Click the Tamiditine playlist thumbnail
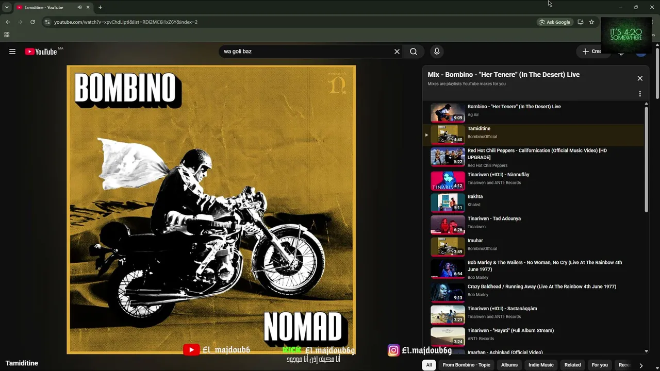Viewport: 660px width, 371px height. [448, 134]
